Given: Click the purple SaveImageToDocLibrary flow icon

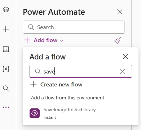Looking at the screenshot, I should [35, 113].
